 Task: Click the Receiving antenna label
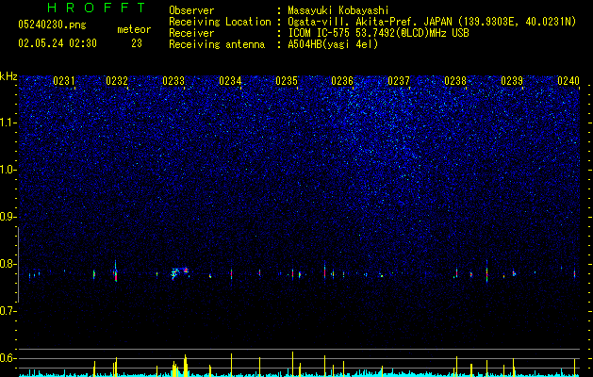pyautogui.click(x=217, y=44)
